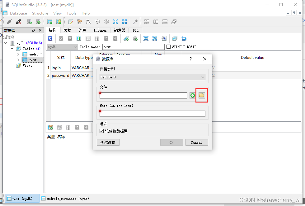Switch to the DDL tab
The image size is (305, 206).
(135, 30)
